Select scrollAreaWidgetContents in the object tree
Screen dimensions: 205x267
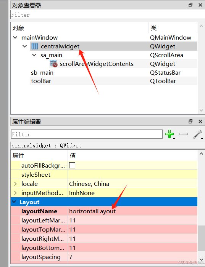point(97,64)
